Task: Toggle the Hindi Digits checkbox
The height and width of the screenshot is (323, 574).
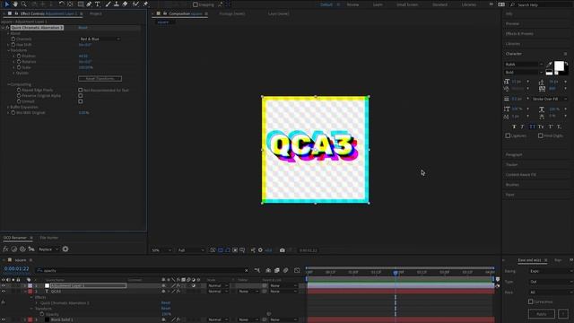Action: 540,135
